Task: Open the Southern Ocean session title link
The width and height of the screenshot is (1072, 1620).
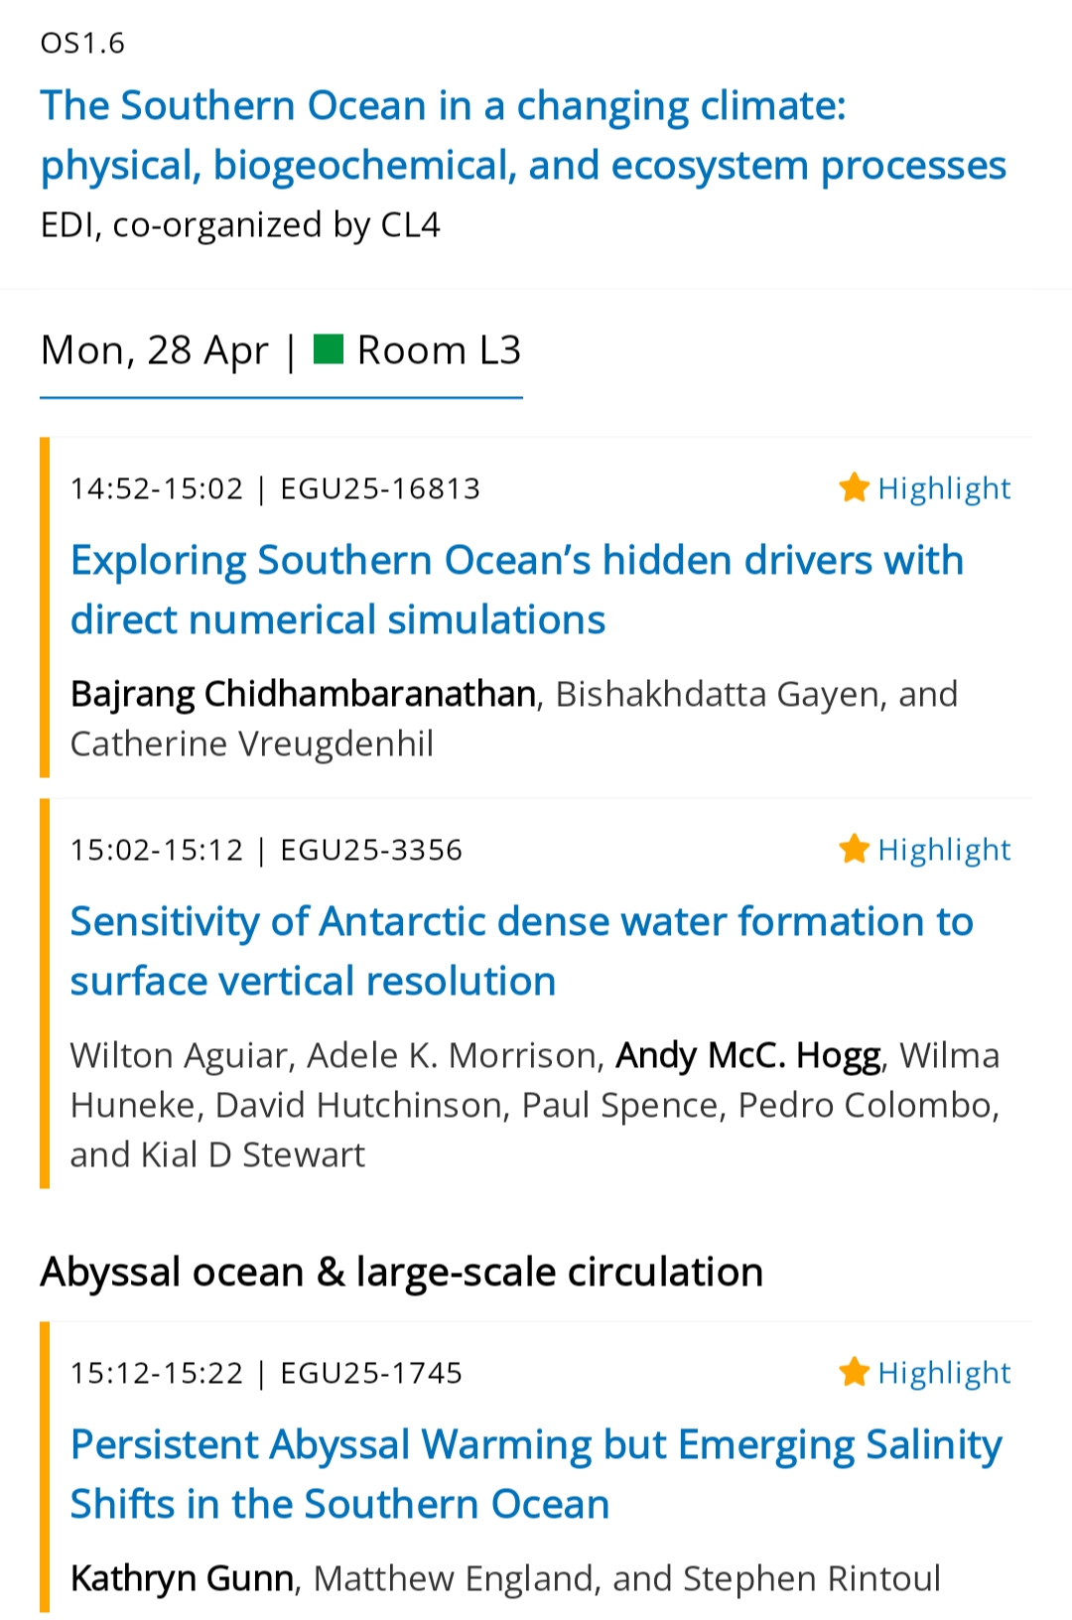Action: tap(523, 135)
